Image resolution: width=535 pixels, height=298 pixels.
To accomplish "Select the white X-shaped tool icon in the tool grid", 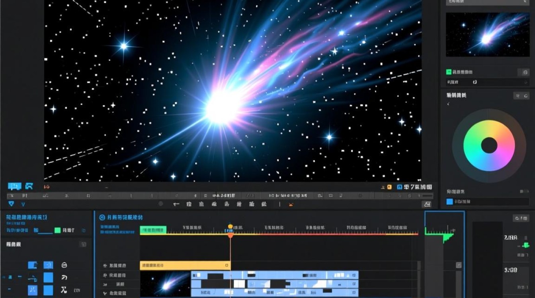I will [x=64, y=290].
